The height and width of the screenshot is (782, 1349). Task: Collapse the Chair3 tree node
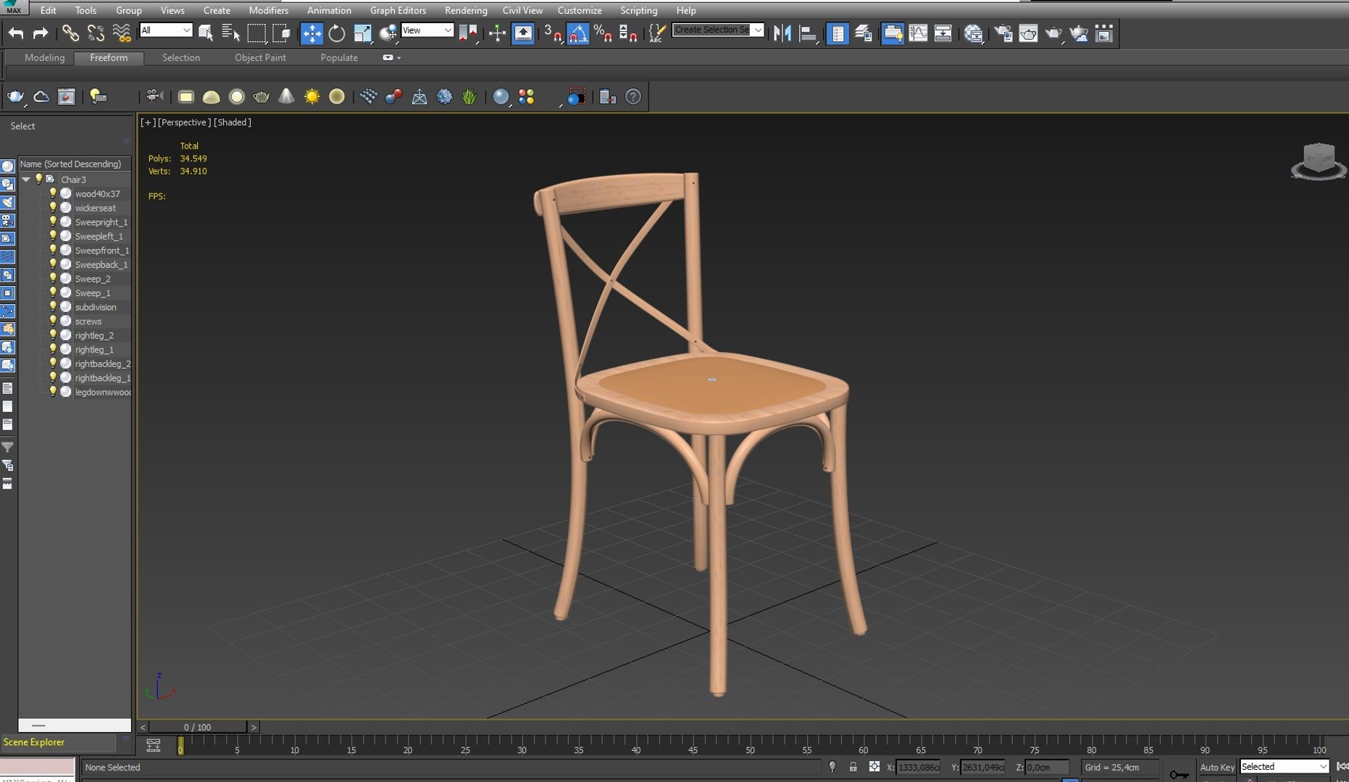pyautogui.click(x=26, y=180)
